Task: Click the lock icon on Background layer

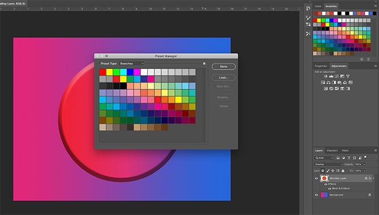Action: pyautogui.click(x=369, y=195)
